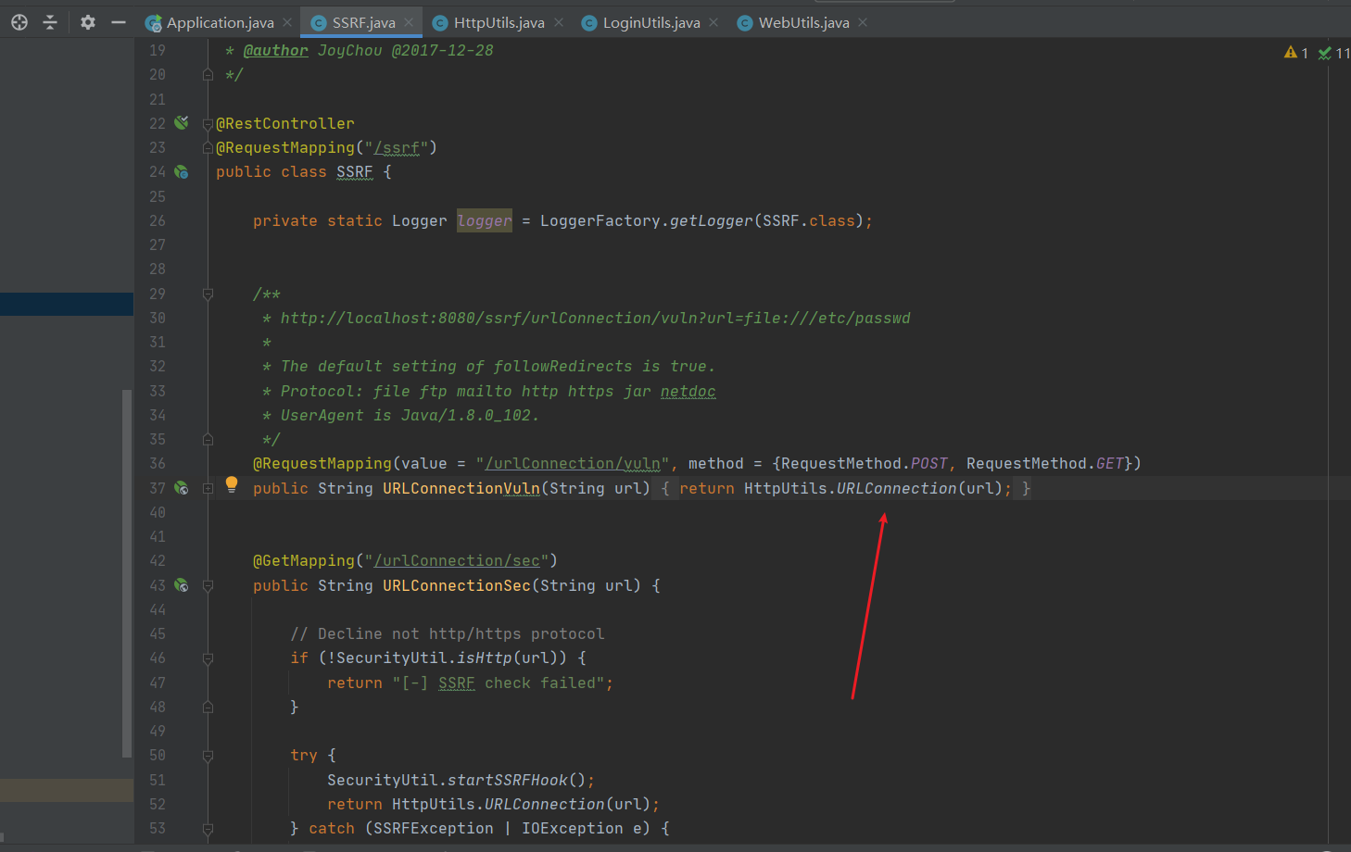Screen dimensions: 1351x852
Task: Collapse the @RestController fold marker on line 22
Action: 208,124
